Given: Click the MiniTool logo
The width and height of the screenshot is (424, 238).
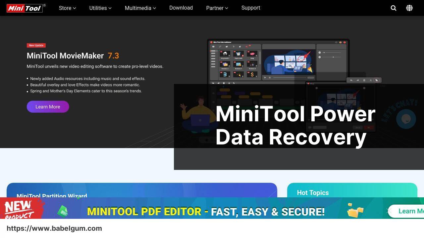Looking at the screenshot, I should tap(26, 8).
